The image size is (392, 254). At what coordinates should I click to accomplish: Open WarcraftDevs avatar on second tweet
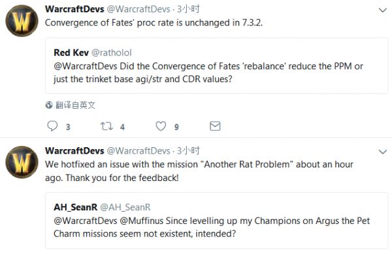[x=22, y=162]
